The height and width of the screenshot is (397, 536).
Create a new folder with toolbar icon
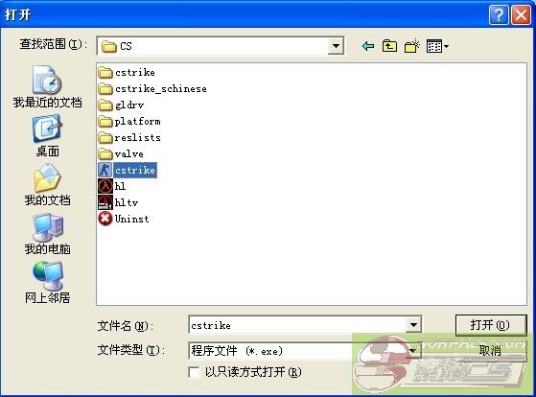click(x=412, y=46)
